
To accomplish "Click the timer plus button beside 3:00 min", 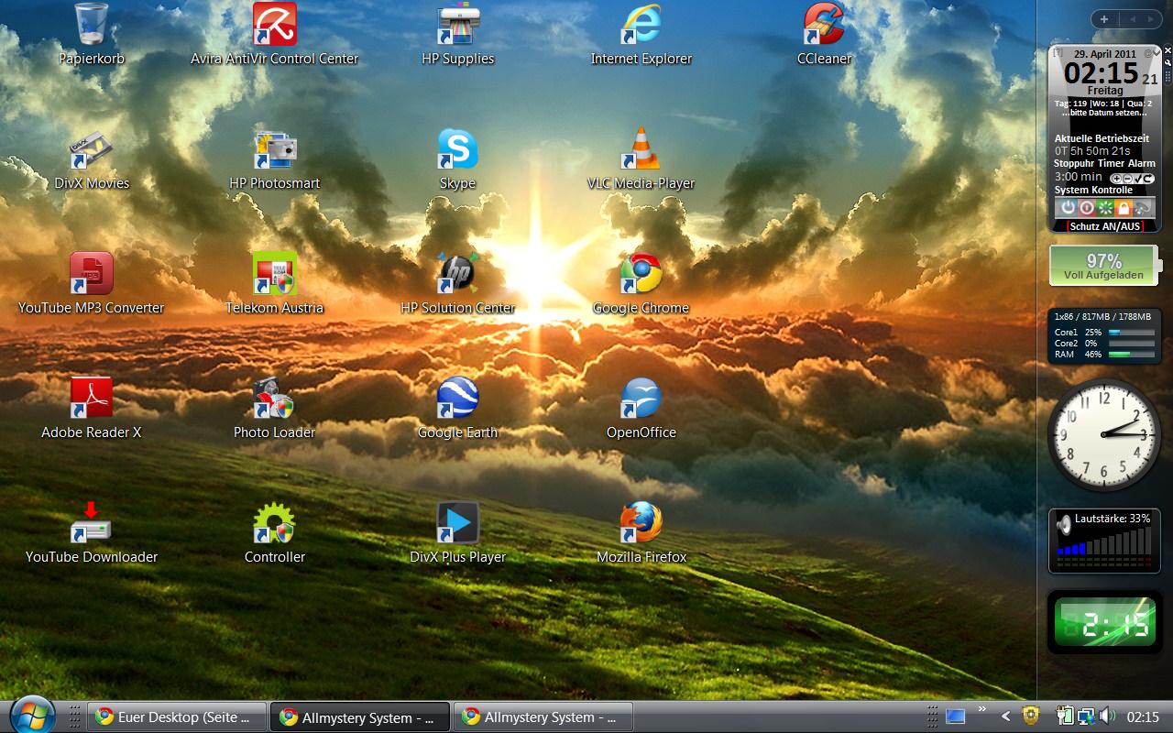I will [1117, 179].
